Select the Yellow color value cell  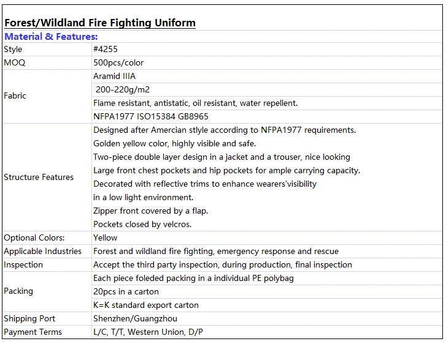(x=105, y=238)
